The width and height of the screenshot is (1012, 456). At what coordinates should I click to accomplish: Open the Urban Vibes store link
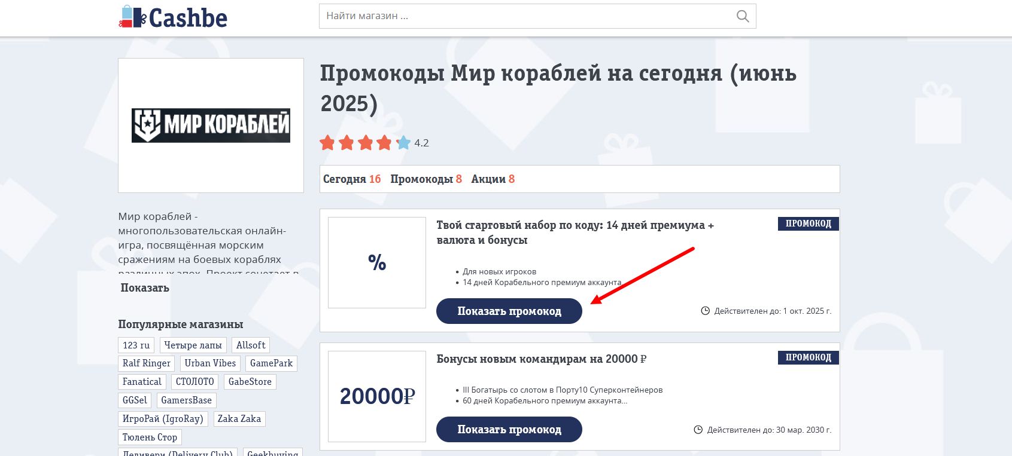tap(210, 363)
